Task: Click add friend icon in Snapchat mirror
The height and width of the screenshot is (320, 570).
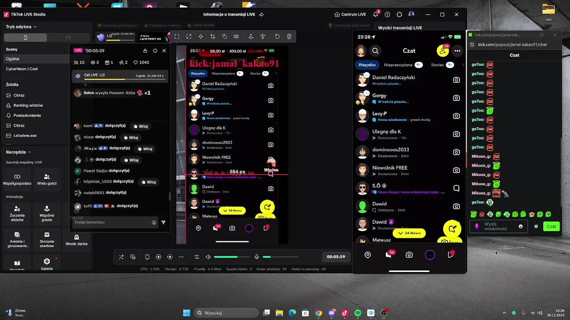Action: pos(443,51)
